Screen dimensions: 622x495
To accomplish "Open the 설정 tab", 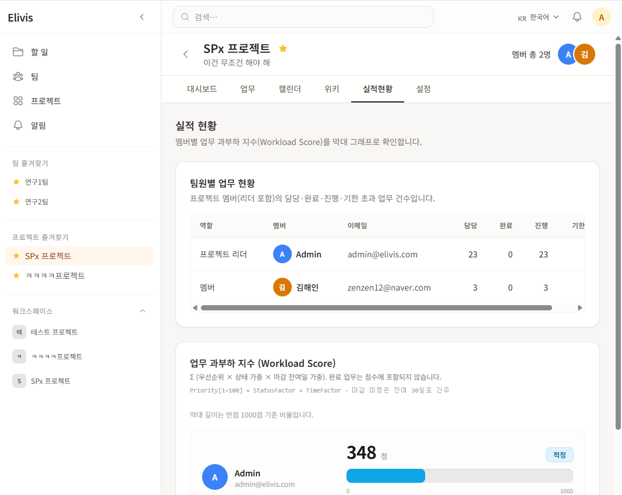I will coord(423,89).
